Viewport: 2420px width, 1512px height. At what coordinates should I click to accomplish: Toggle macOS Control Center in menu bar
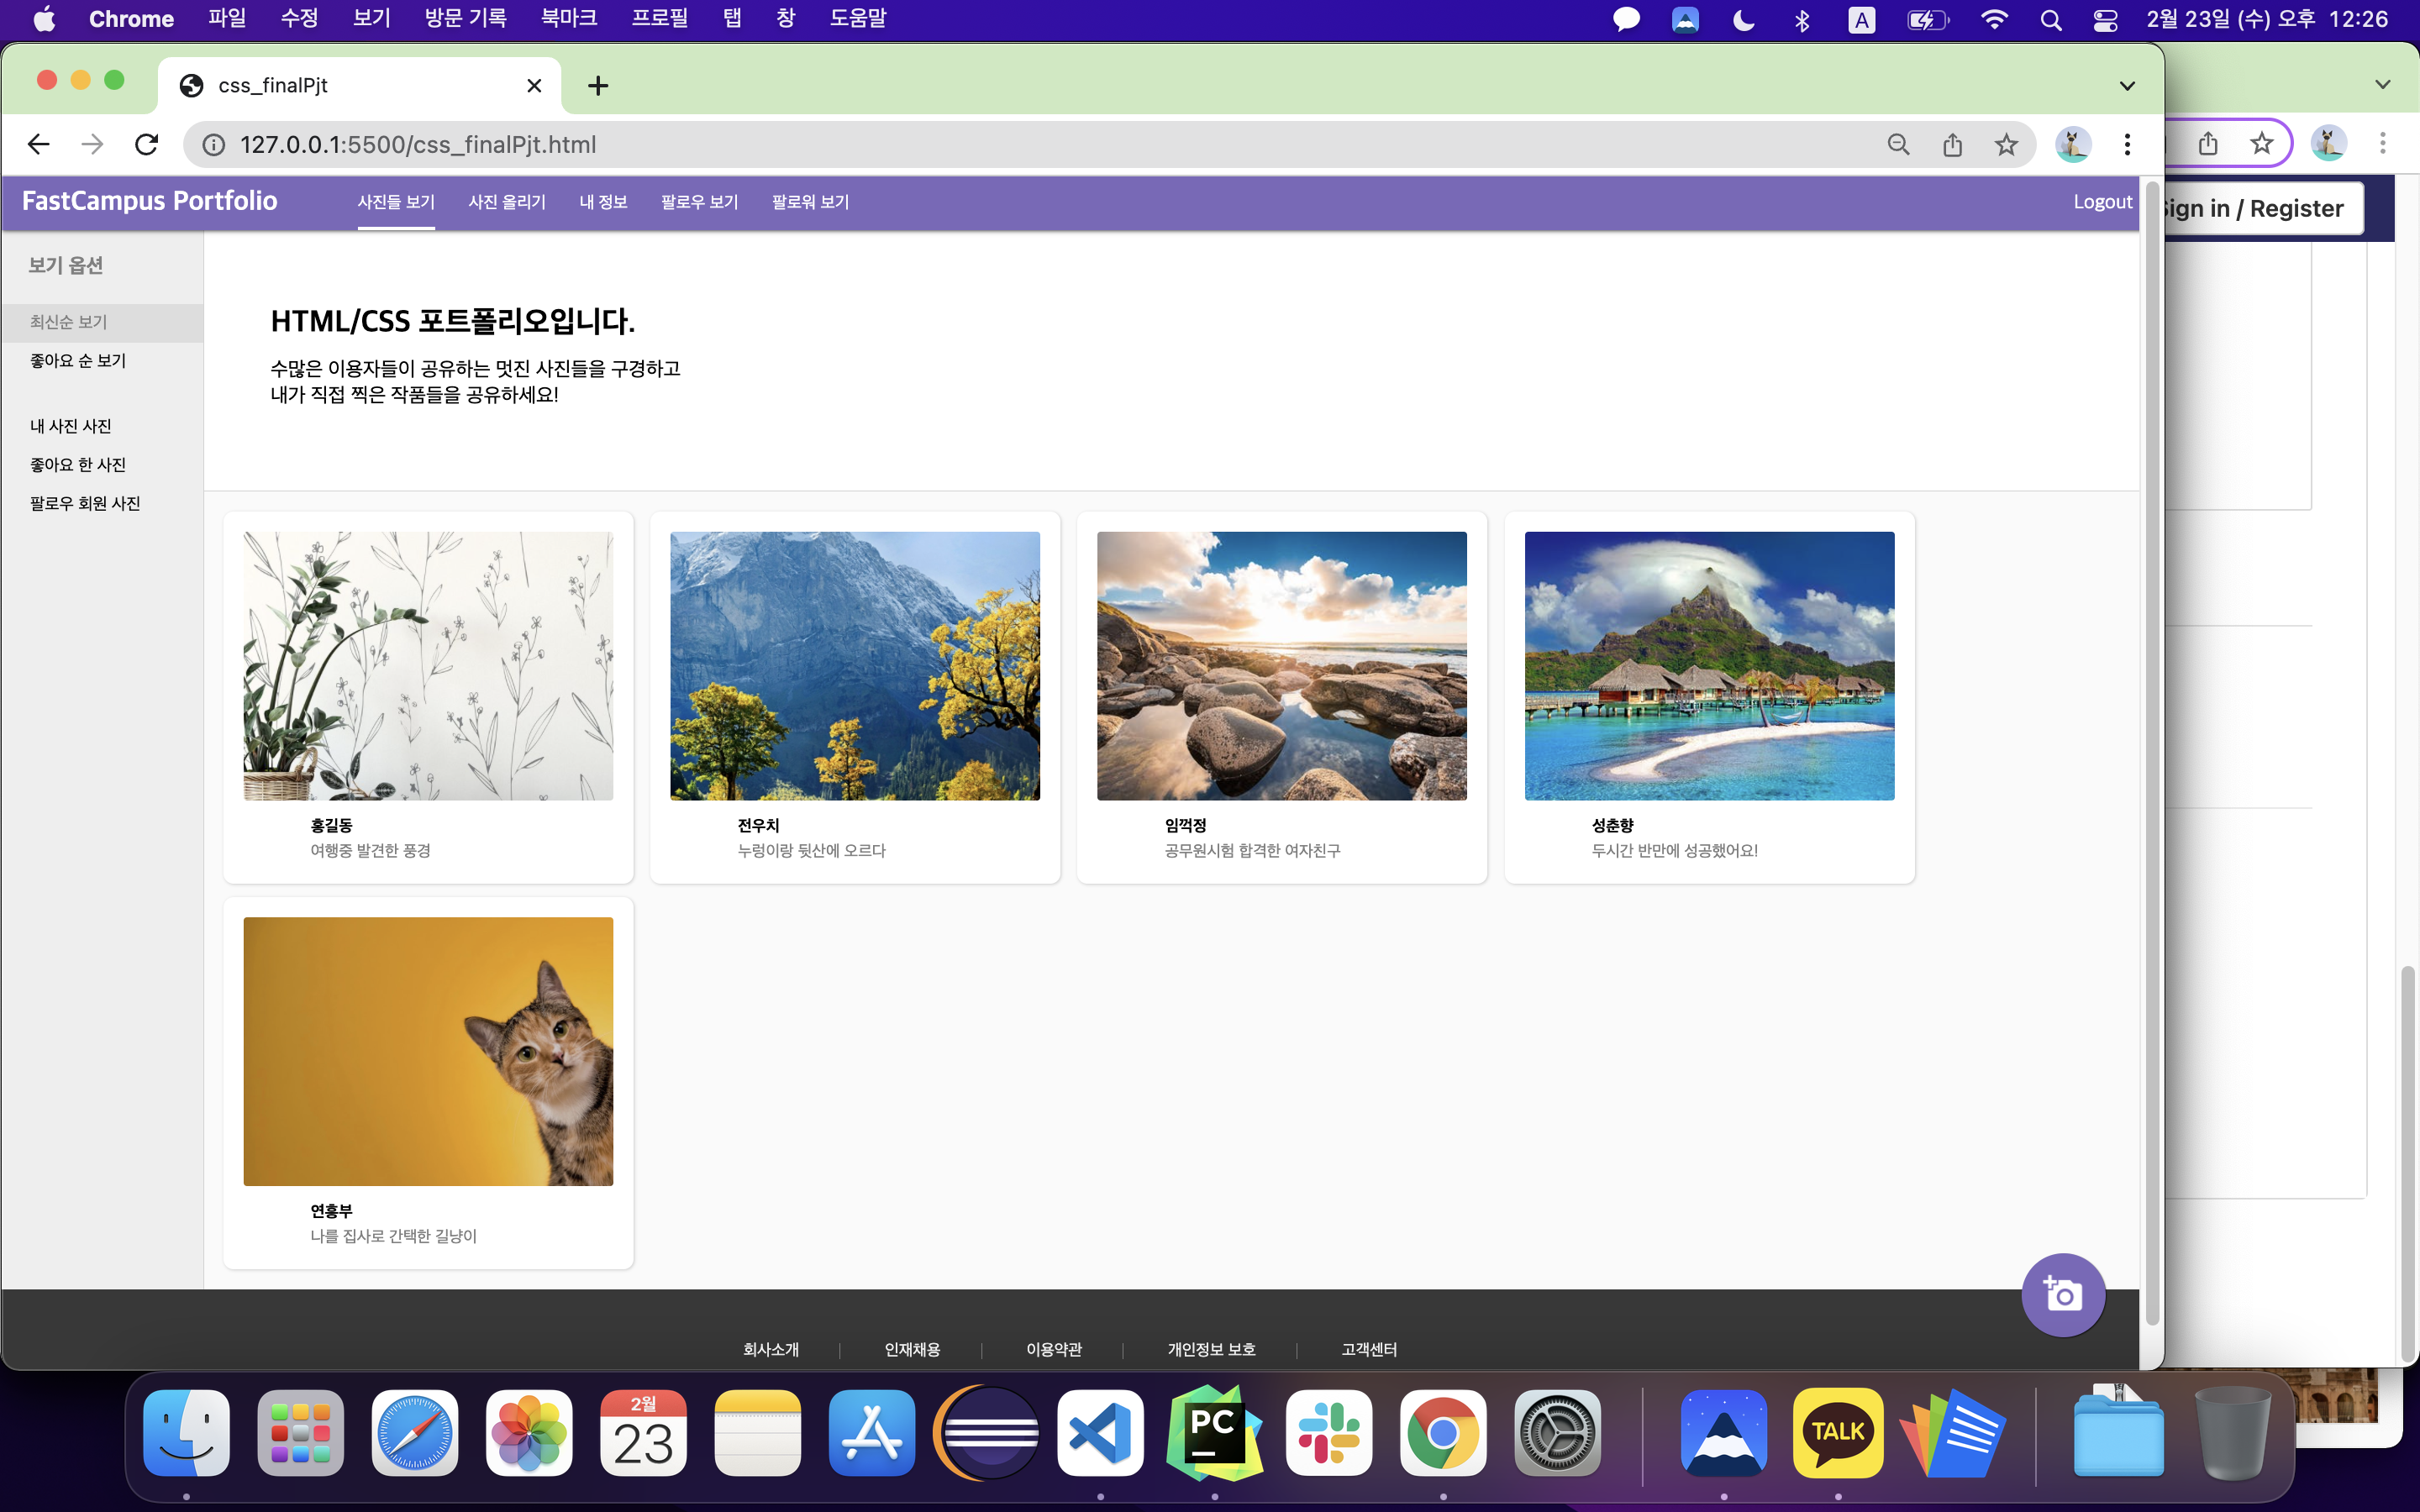pyautogui.click(x=2105, y=19)
